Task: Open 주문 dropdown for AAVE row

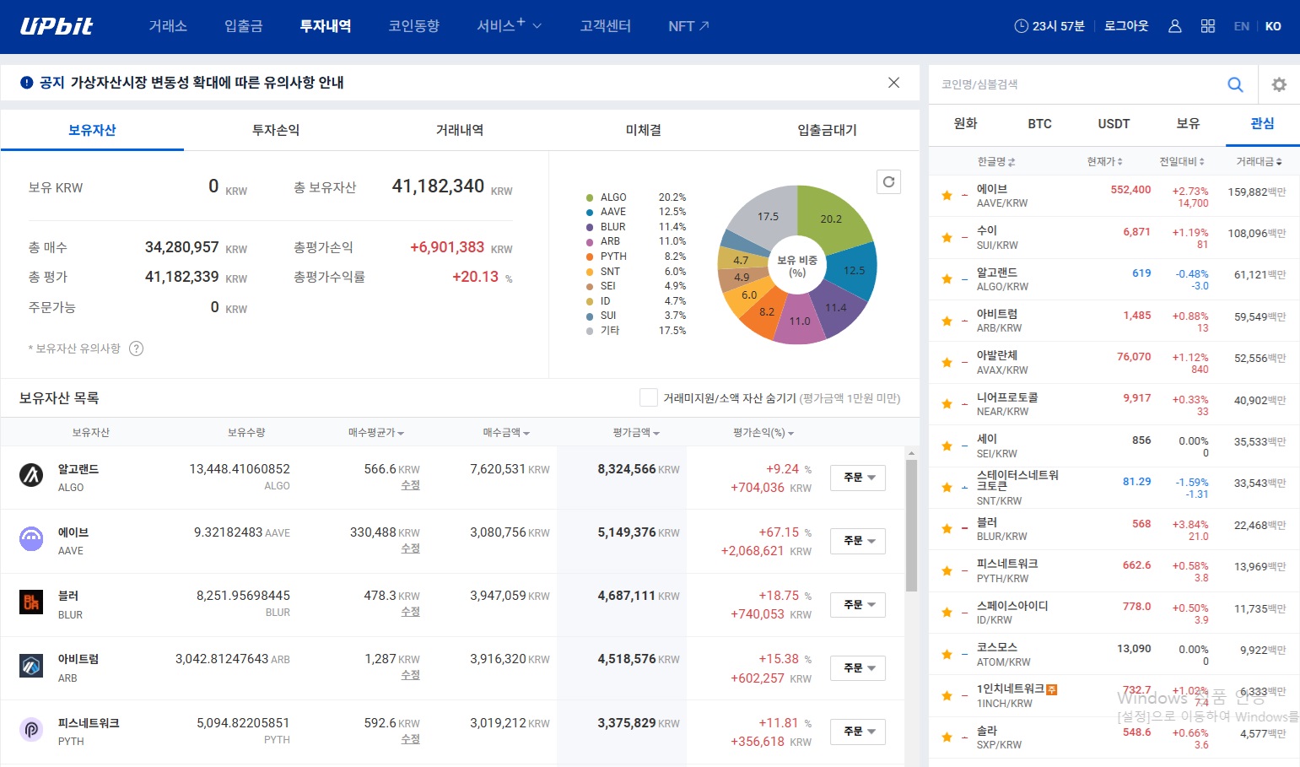Action: [x=858, y=541]
